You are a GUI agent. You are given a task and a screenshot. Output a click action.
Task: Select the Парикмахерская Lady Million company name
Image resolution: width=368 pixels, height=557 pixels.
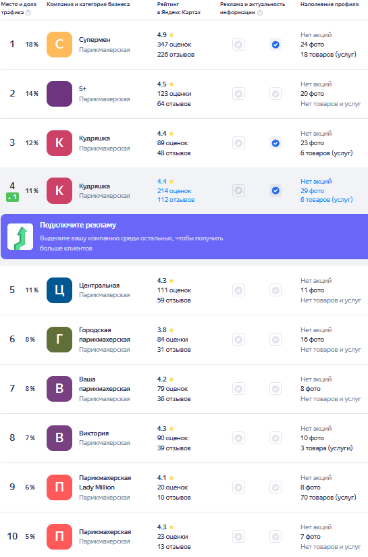point(105,483)
